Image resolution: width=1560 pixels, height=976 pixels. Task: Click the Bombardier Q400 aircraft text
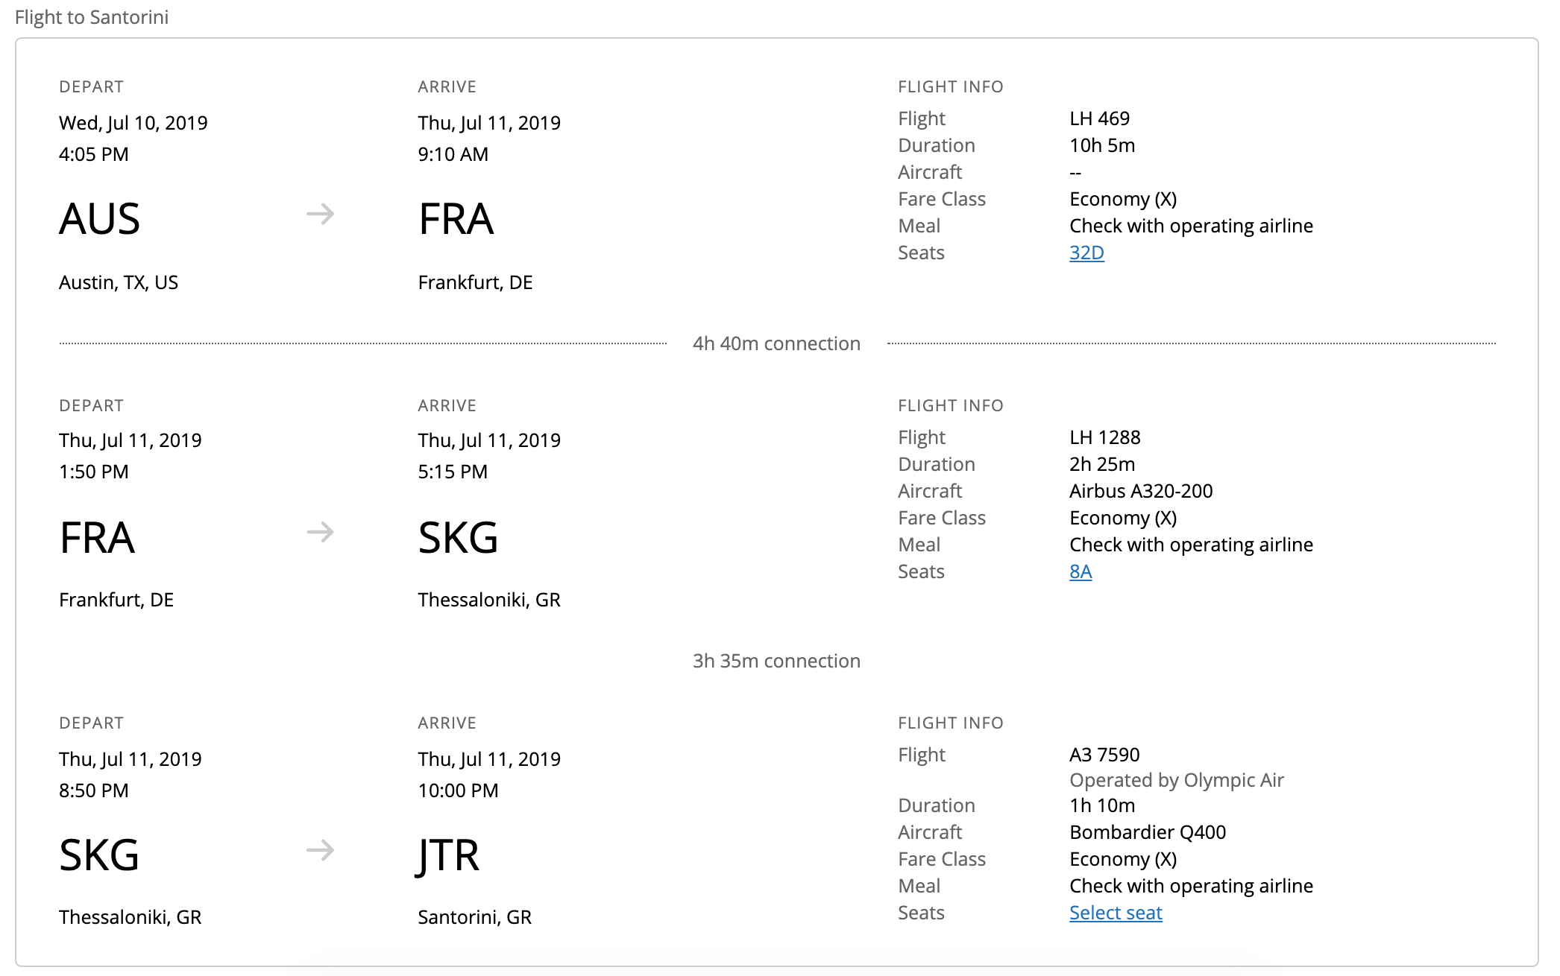coord(1147,832)
